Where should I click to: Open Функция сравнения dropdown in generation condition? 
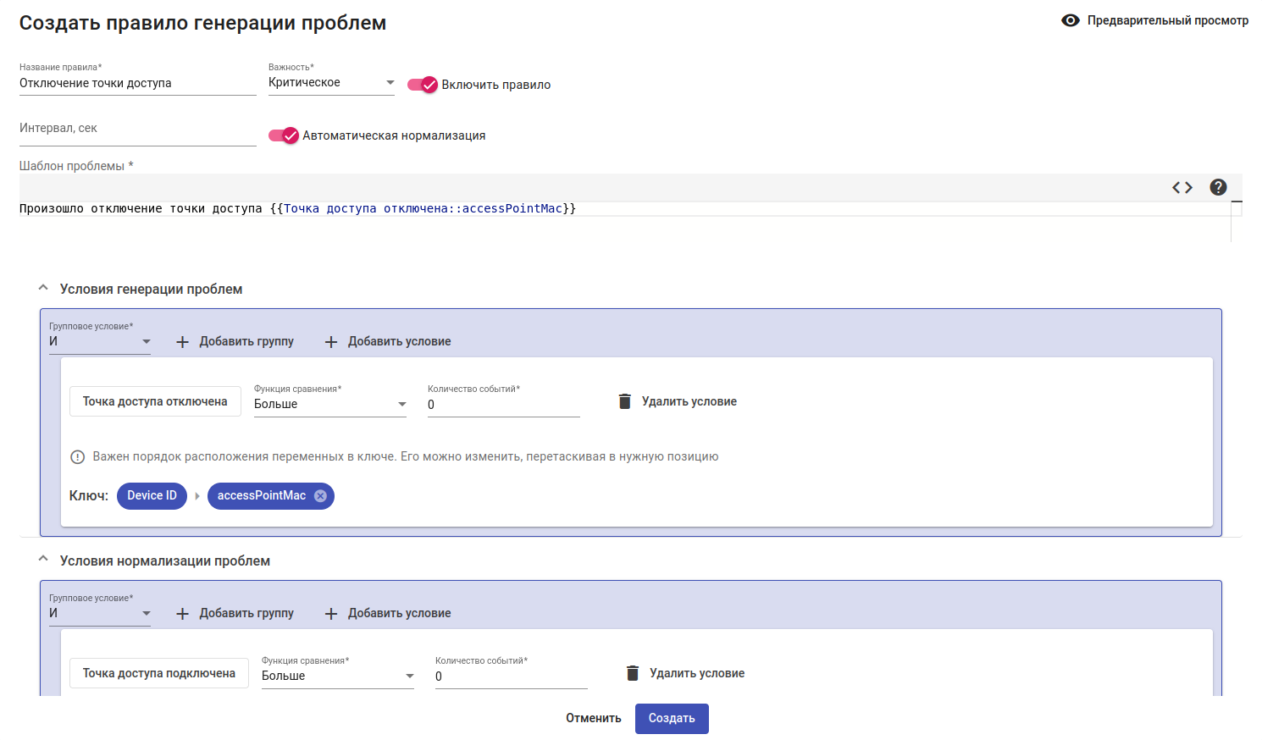[330, 404]
